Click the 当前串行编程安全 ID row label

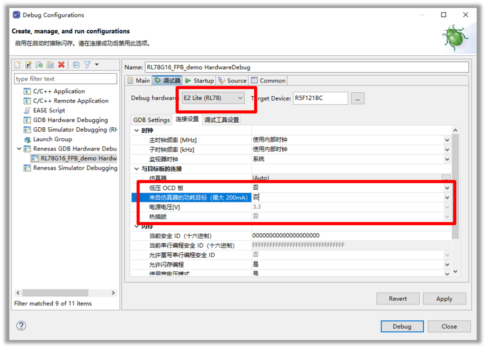[192, 245]
